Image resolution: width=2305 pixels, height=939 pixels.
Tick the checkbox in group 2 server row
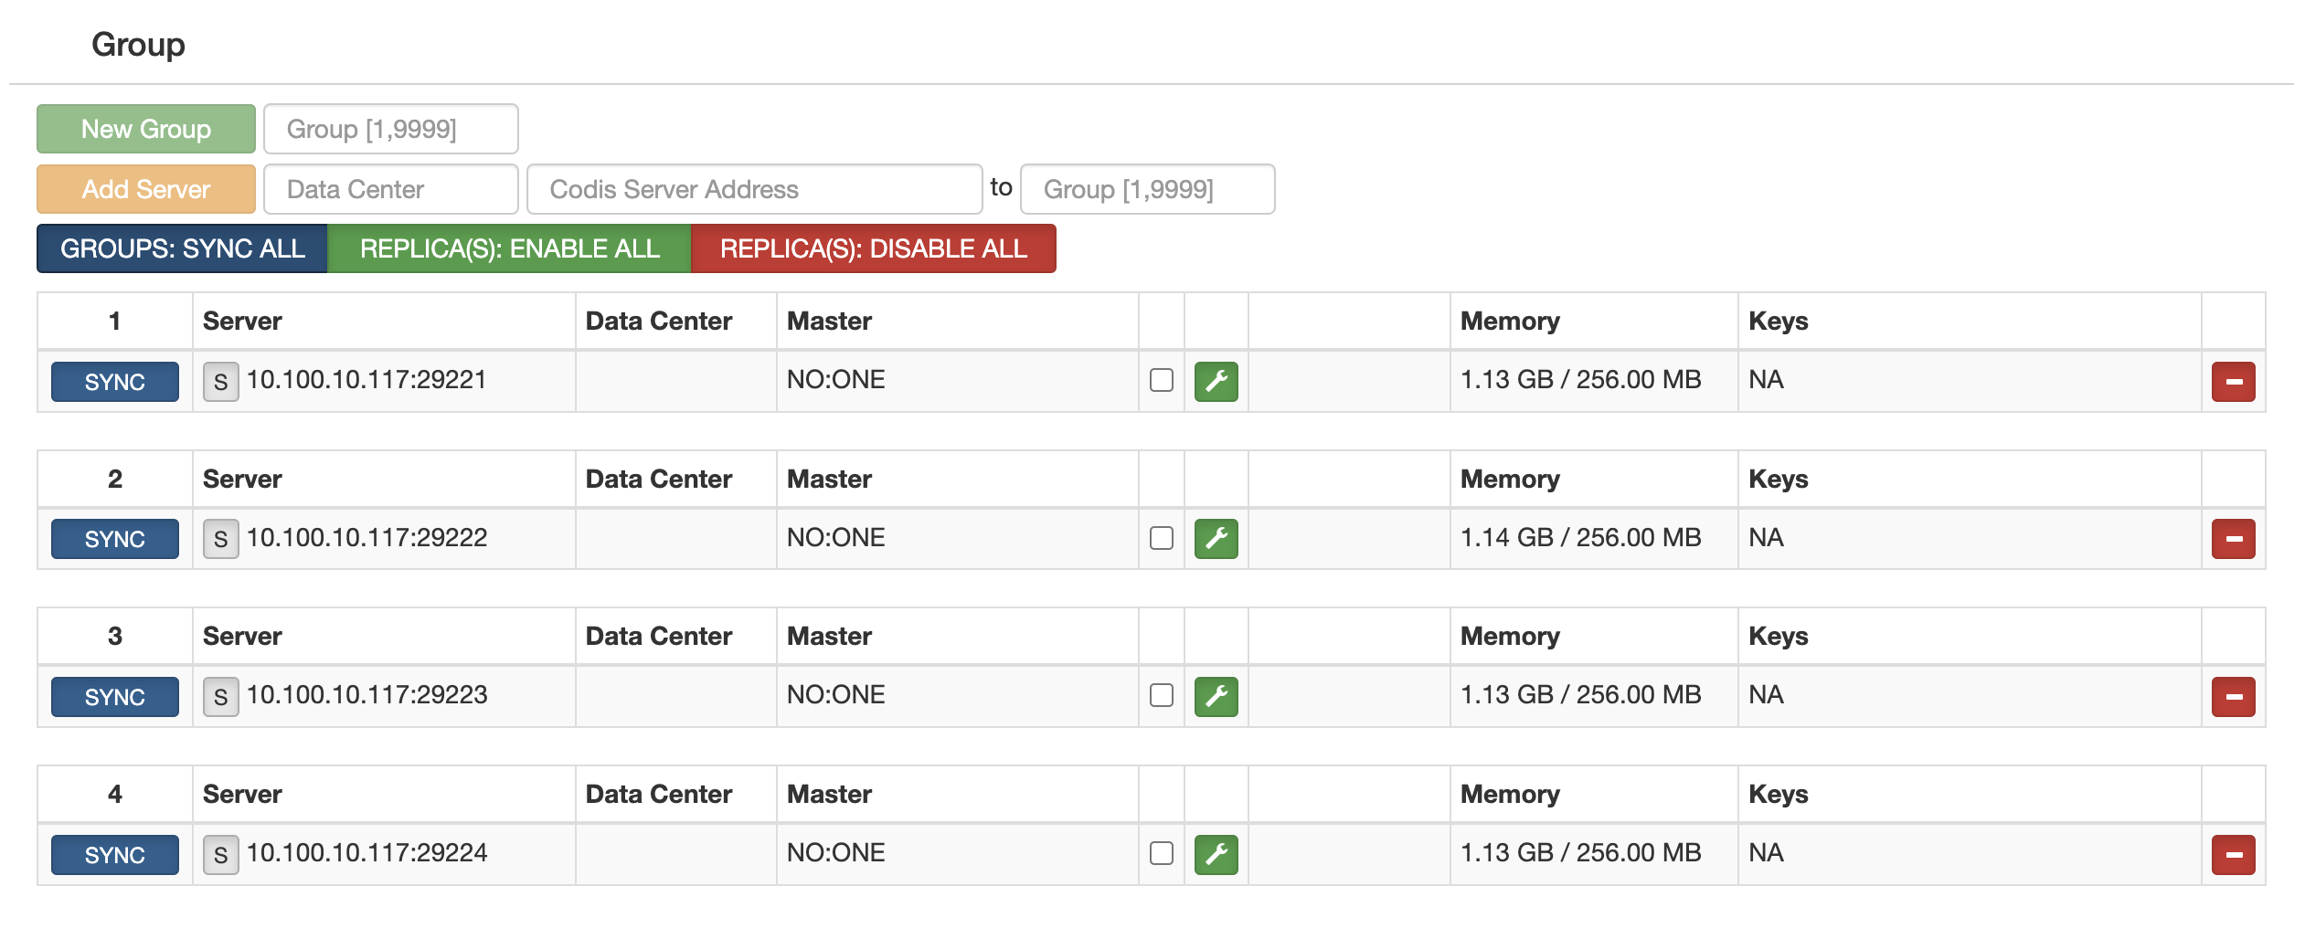1161,538
